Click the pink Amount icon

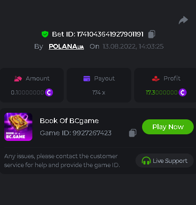pos(18,79)
